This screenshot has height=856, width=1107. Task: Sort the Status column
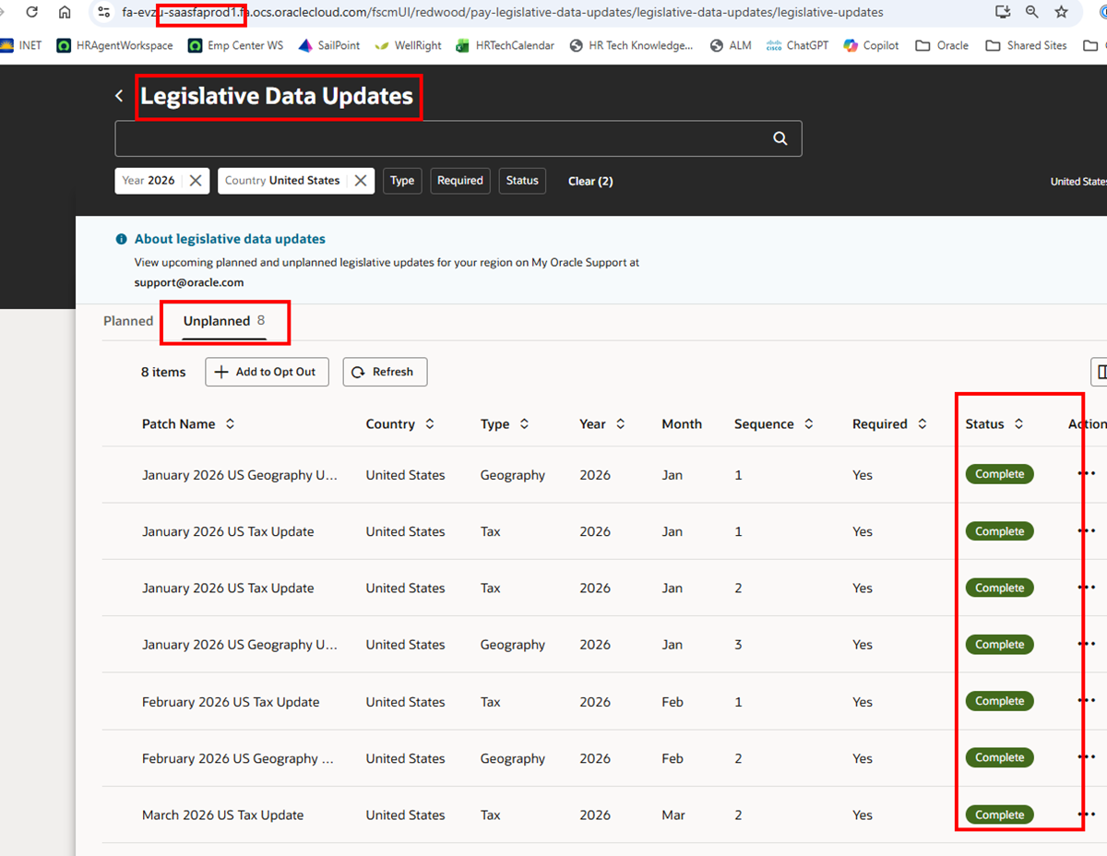(x=1018, y=424)
